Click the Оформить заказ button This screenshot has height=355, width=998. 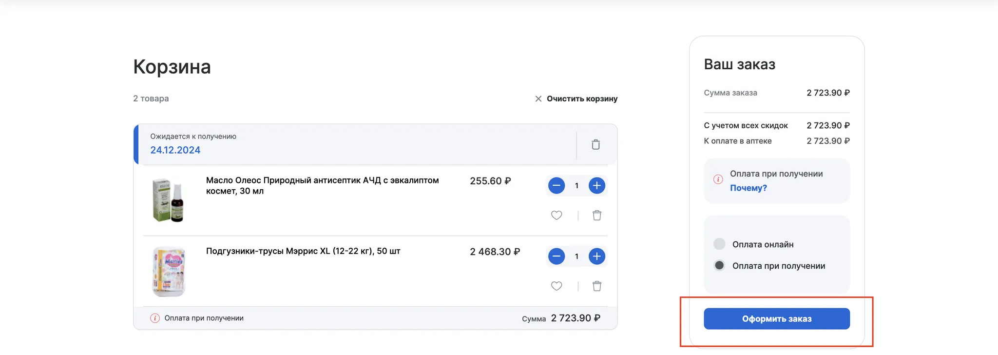777,319
